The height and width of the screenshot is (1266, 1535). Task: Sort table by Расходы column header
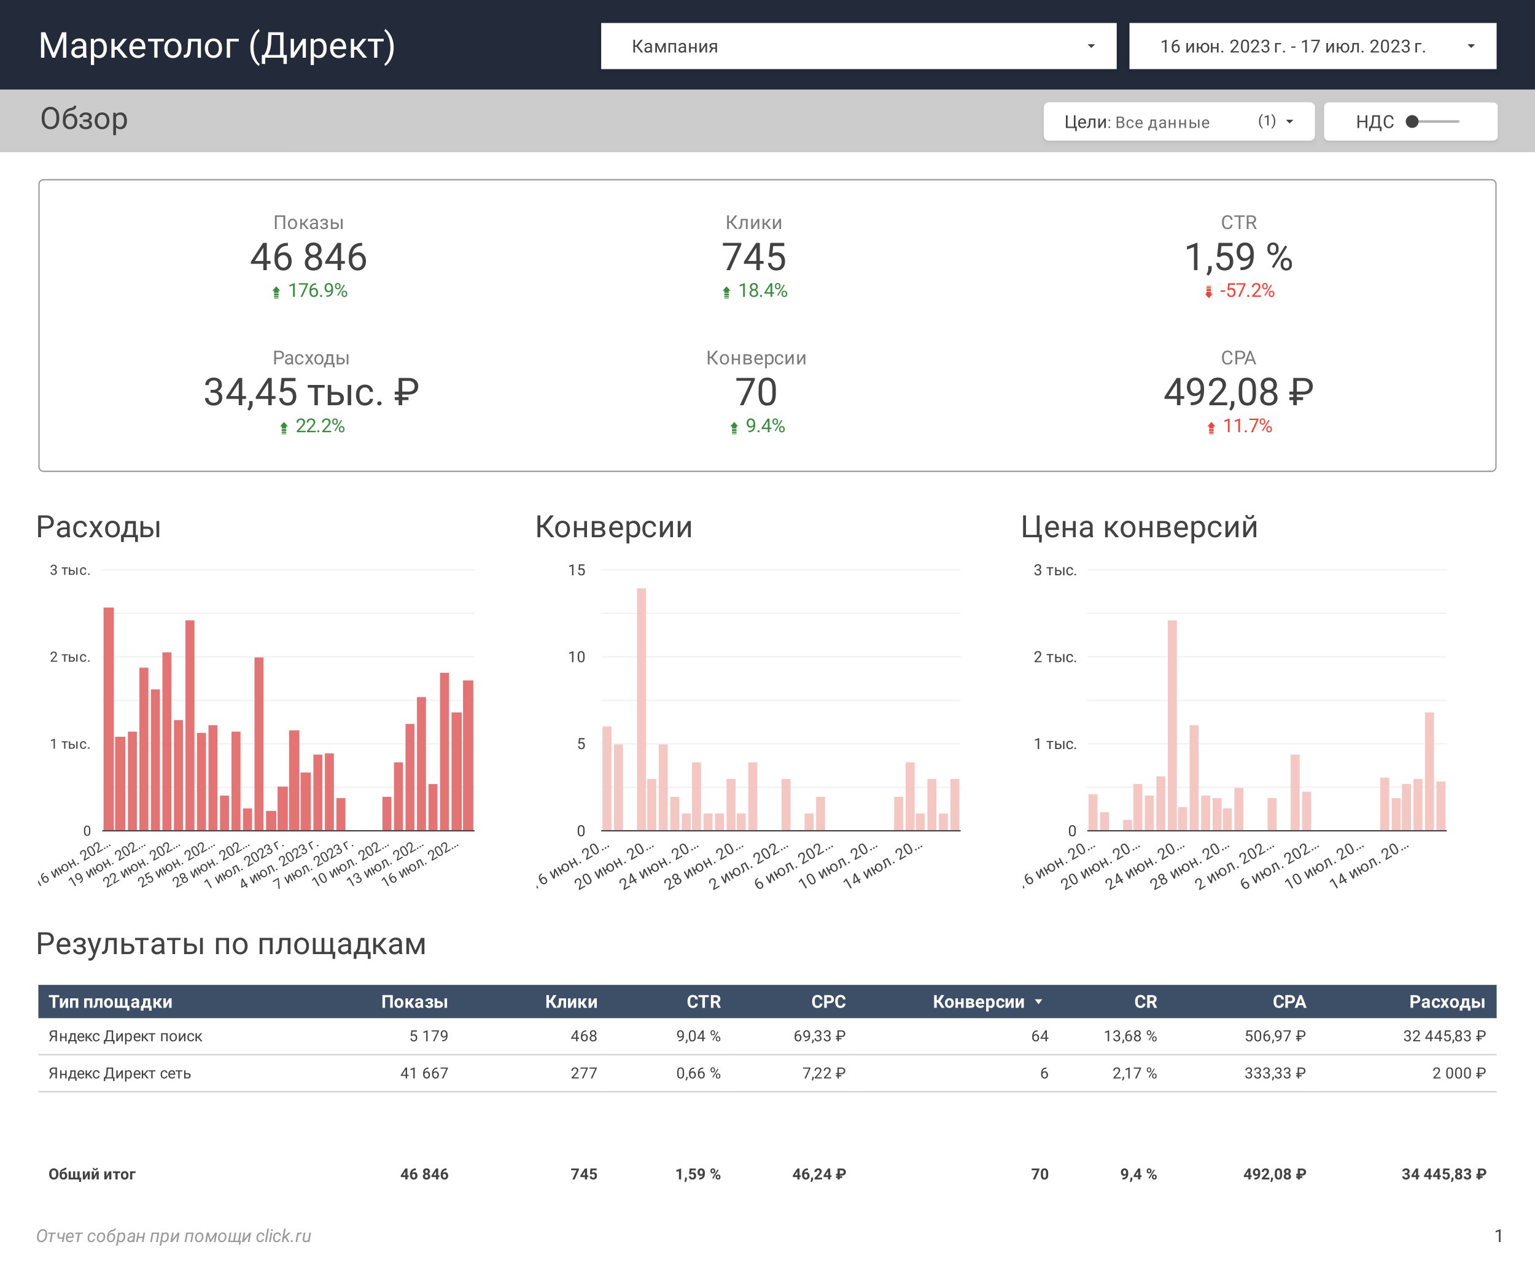[1447, 1002]
